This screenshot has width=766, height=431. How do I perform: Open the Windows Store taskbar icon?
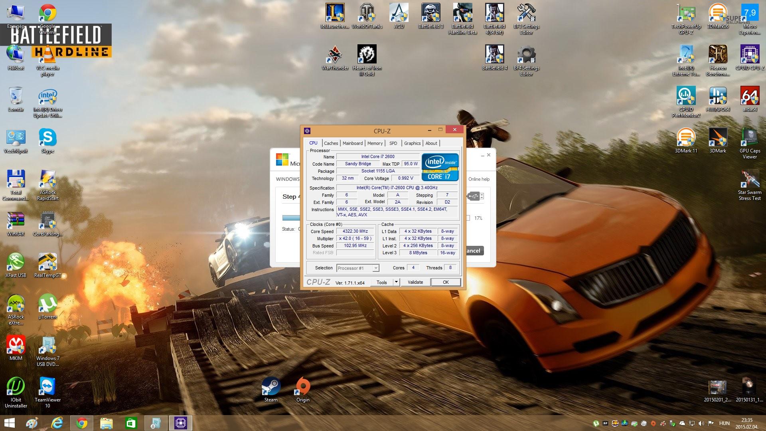pyautogui.click(x=131, y=423)
